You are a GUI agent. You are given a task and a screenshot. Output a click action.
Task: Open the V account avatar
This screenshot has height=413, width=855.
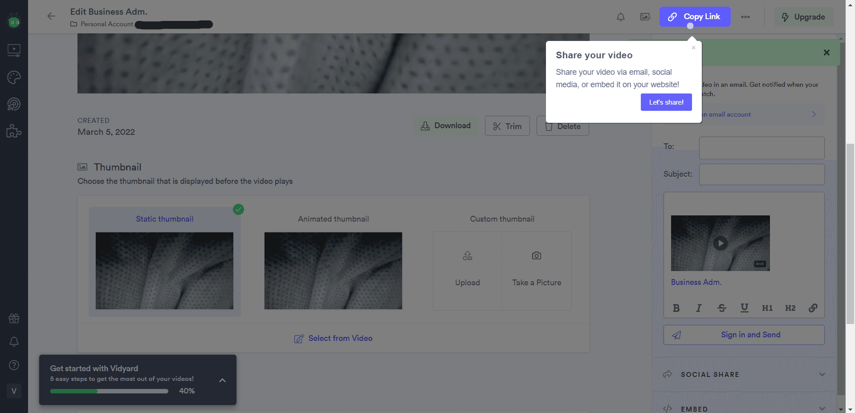point(14,391)
